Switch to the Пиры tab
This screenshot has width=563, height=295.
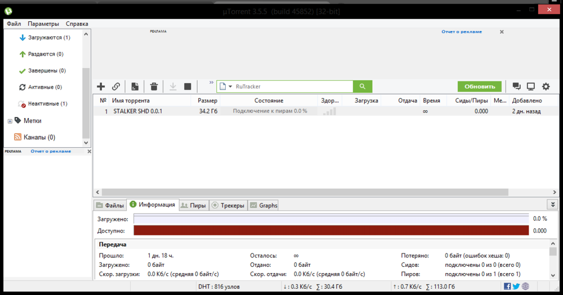point(194,206)
